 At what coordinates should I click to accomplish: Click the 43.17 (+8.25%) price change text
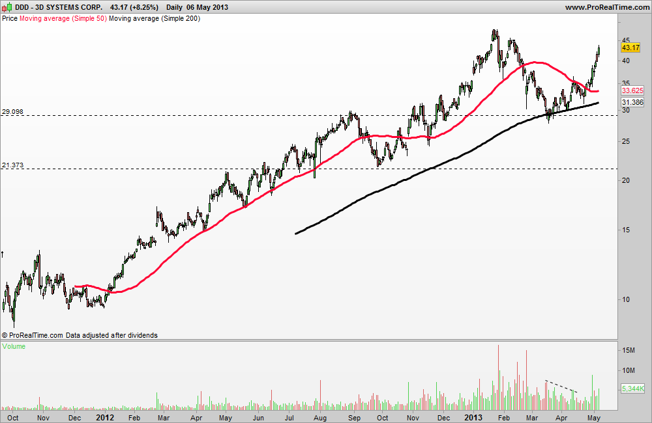tap(134, 7)
